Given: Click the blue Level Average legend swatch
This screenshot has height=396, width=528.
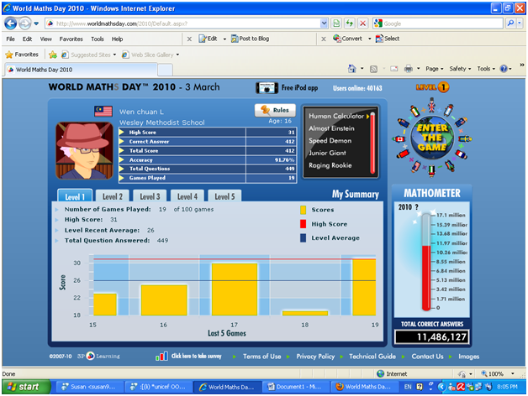Looking at the screenshot, I should click(x=303, y=238).
